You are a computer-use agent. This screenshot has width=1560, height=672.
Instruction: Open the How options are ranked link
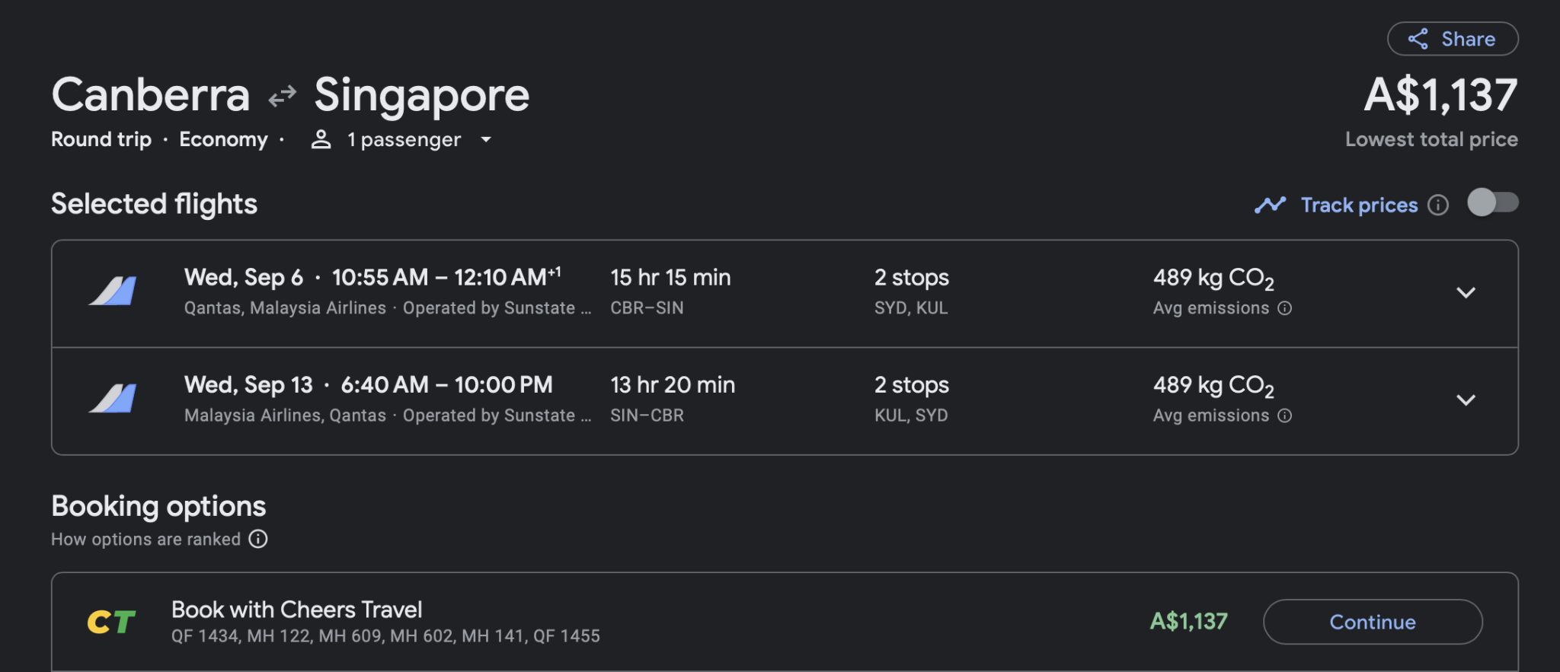tap(145, 540)
